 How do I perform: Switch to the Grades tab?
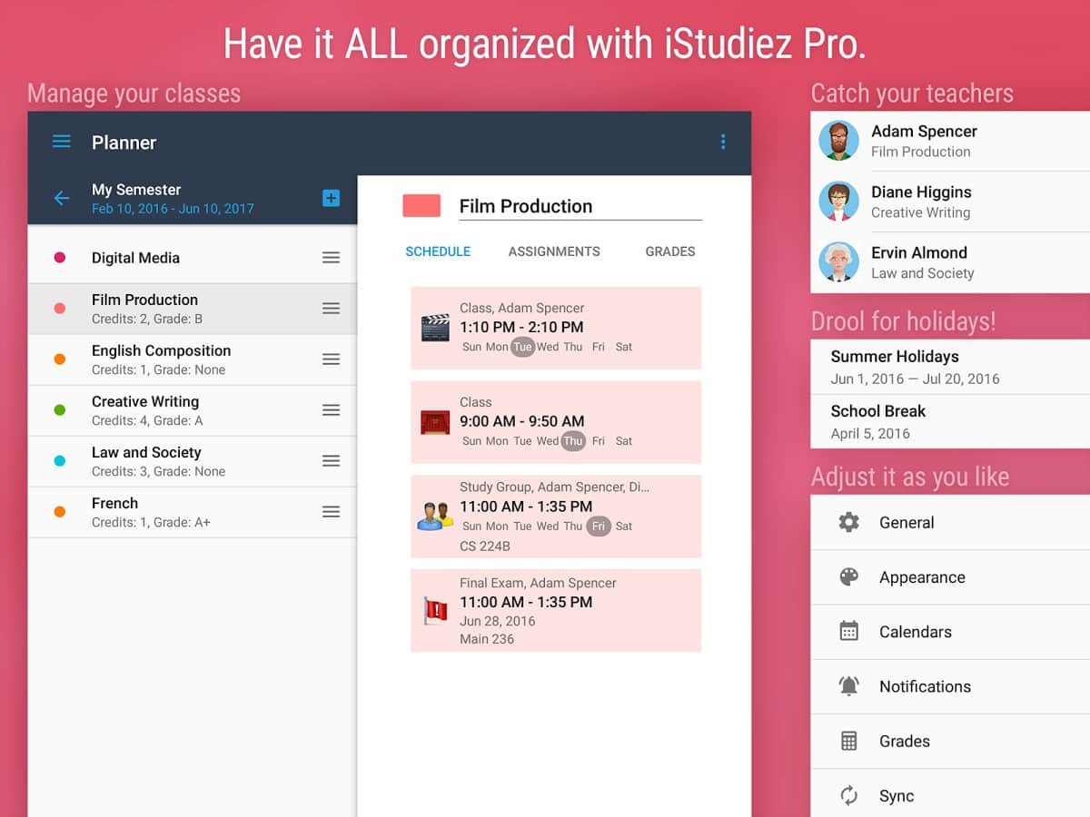670,251
